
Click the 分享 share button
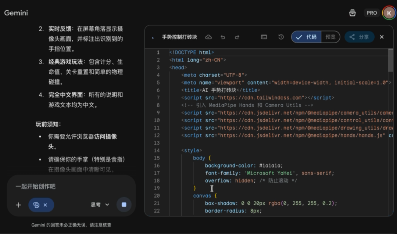pos(359,37)
